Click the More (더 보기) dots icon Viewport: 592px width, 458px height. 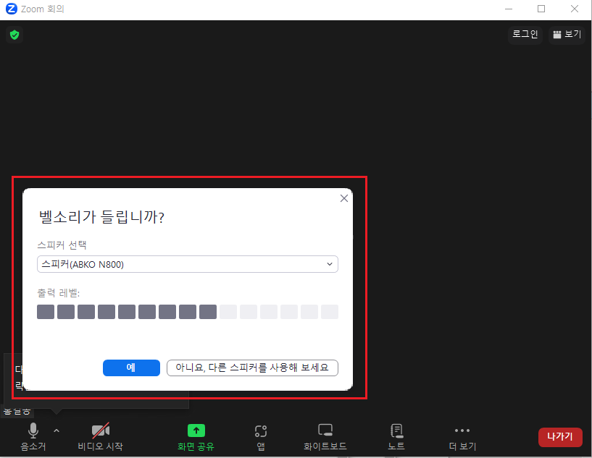[x=462, y=431]
